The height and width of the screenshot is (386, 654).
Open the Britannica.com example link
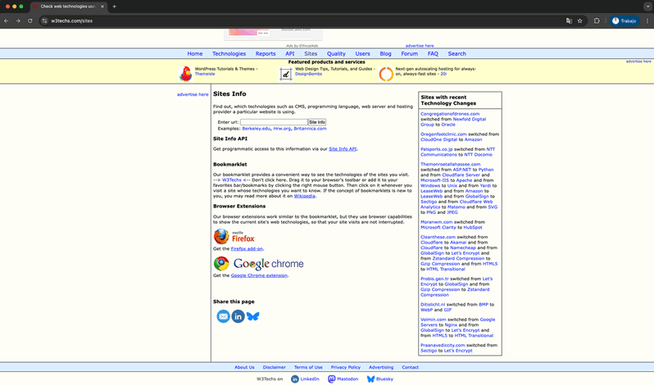(x=310, y=129)
